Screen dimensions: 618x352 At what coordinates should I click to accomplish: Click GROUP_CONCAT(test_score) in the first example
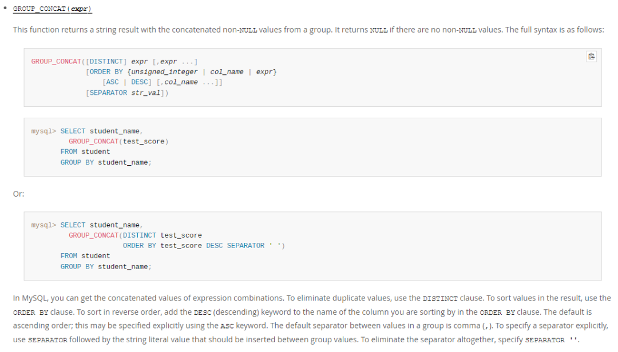pos(118,141)
